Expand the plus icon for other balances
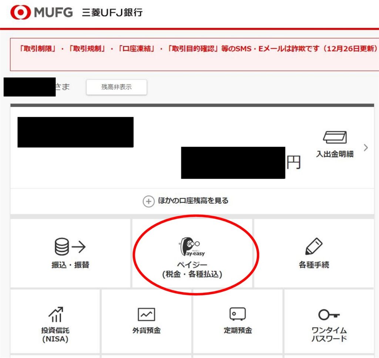Image resolution: width=379 pixels, height=358 pixels. [x=149, y=201]
